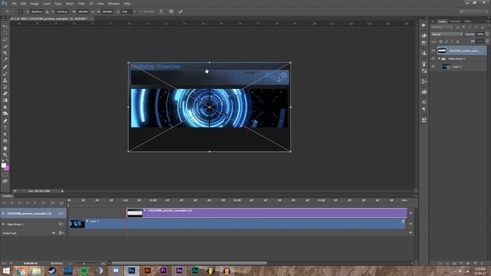Click the Actions play icon in right dock
The width and height of the screenshot is (491, 276).
point(424,25)
